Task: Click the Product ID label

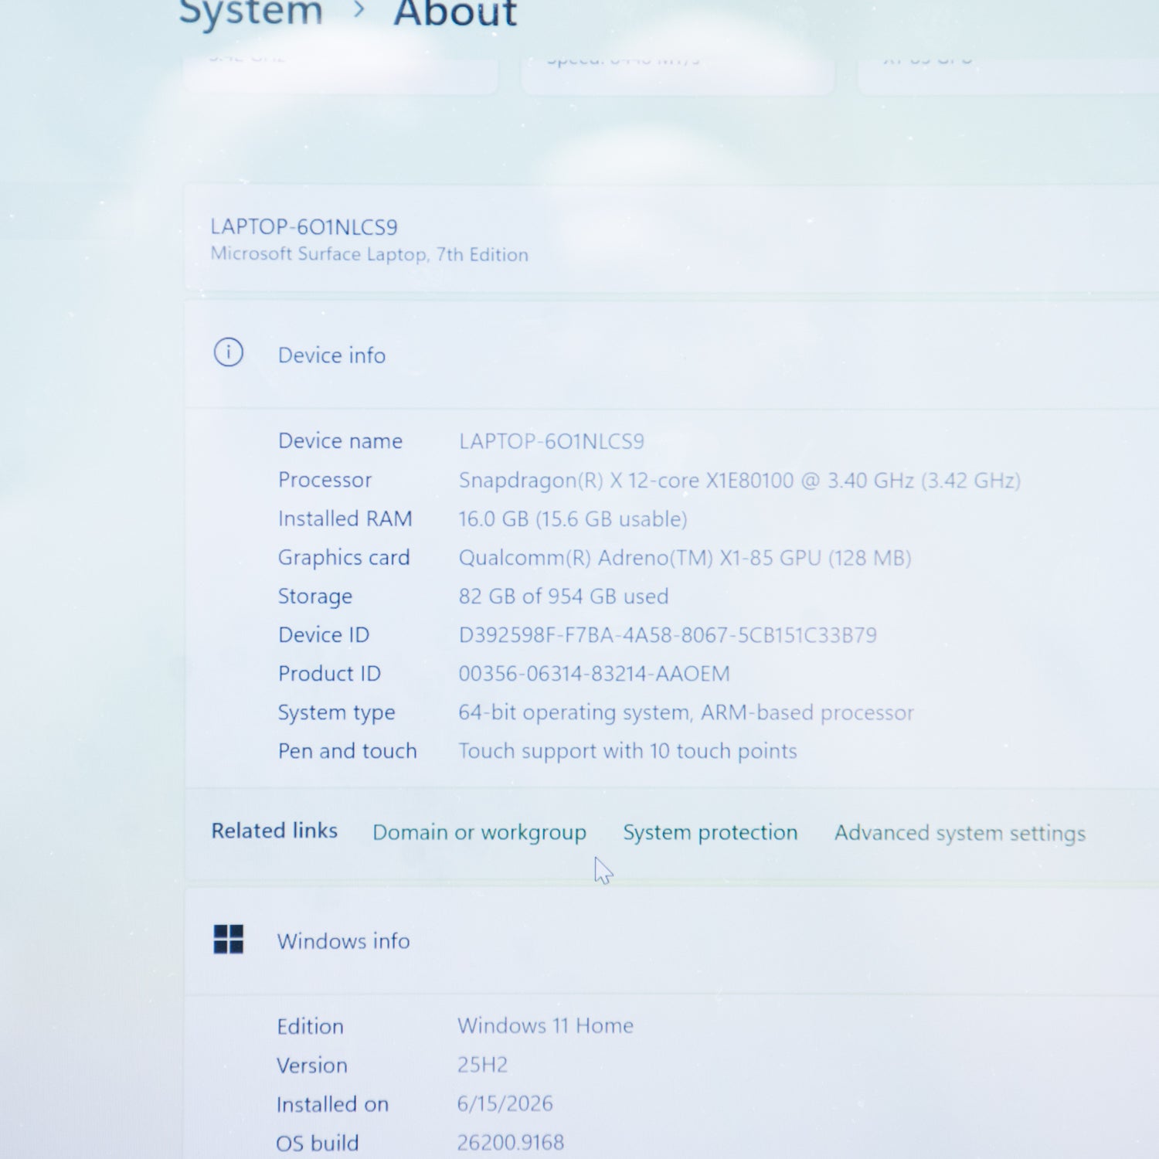Action: point(329,674)
